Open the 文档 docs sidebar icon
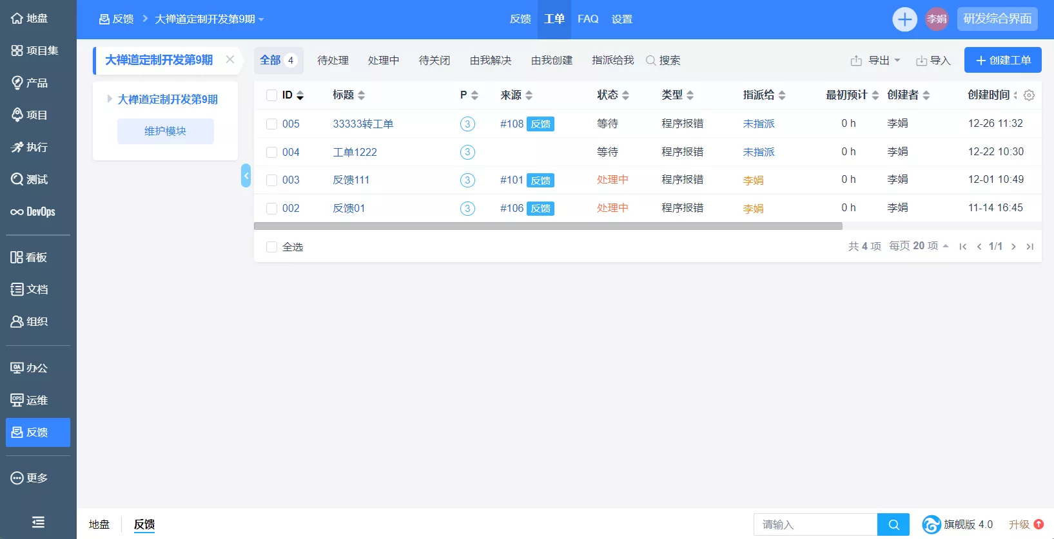The image size is (1054, 539). pyautogui.click(x=30, y=290)
